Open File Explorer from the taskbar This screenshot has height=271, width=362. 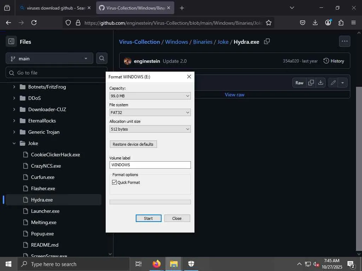174,264
